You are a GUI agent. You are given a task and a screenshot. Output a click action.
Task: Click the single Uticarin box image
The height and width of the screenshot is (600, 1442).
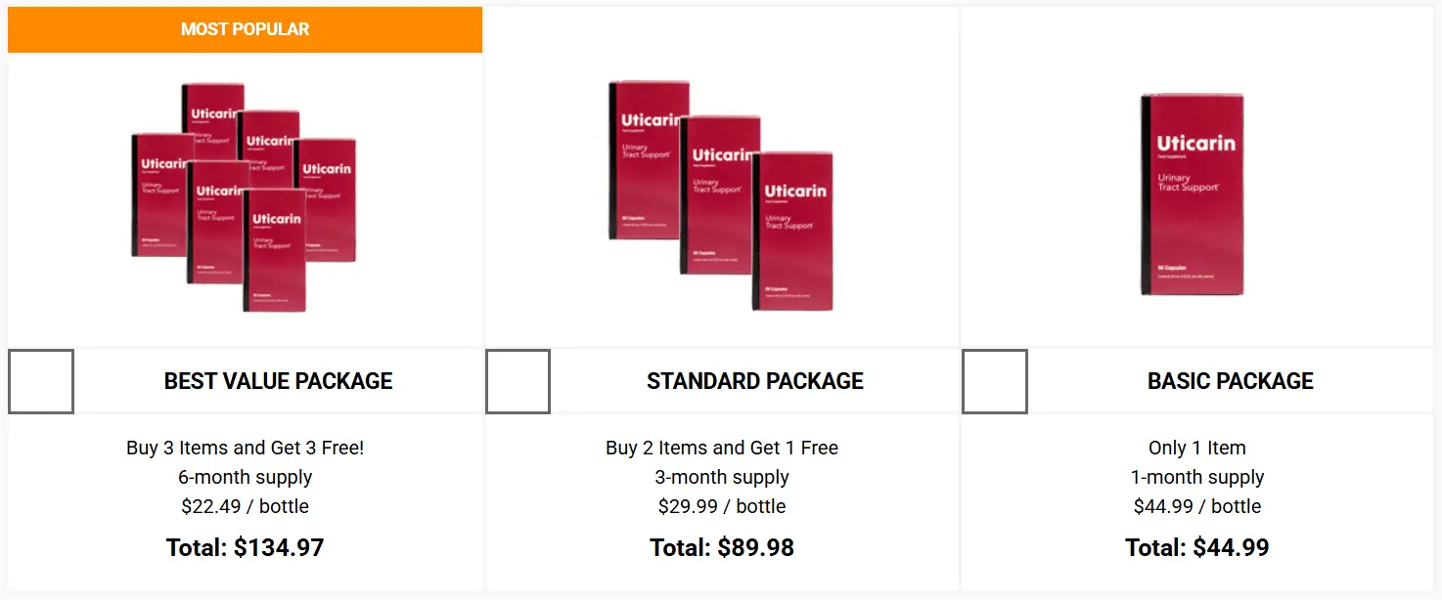(1193, 193)
